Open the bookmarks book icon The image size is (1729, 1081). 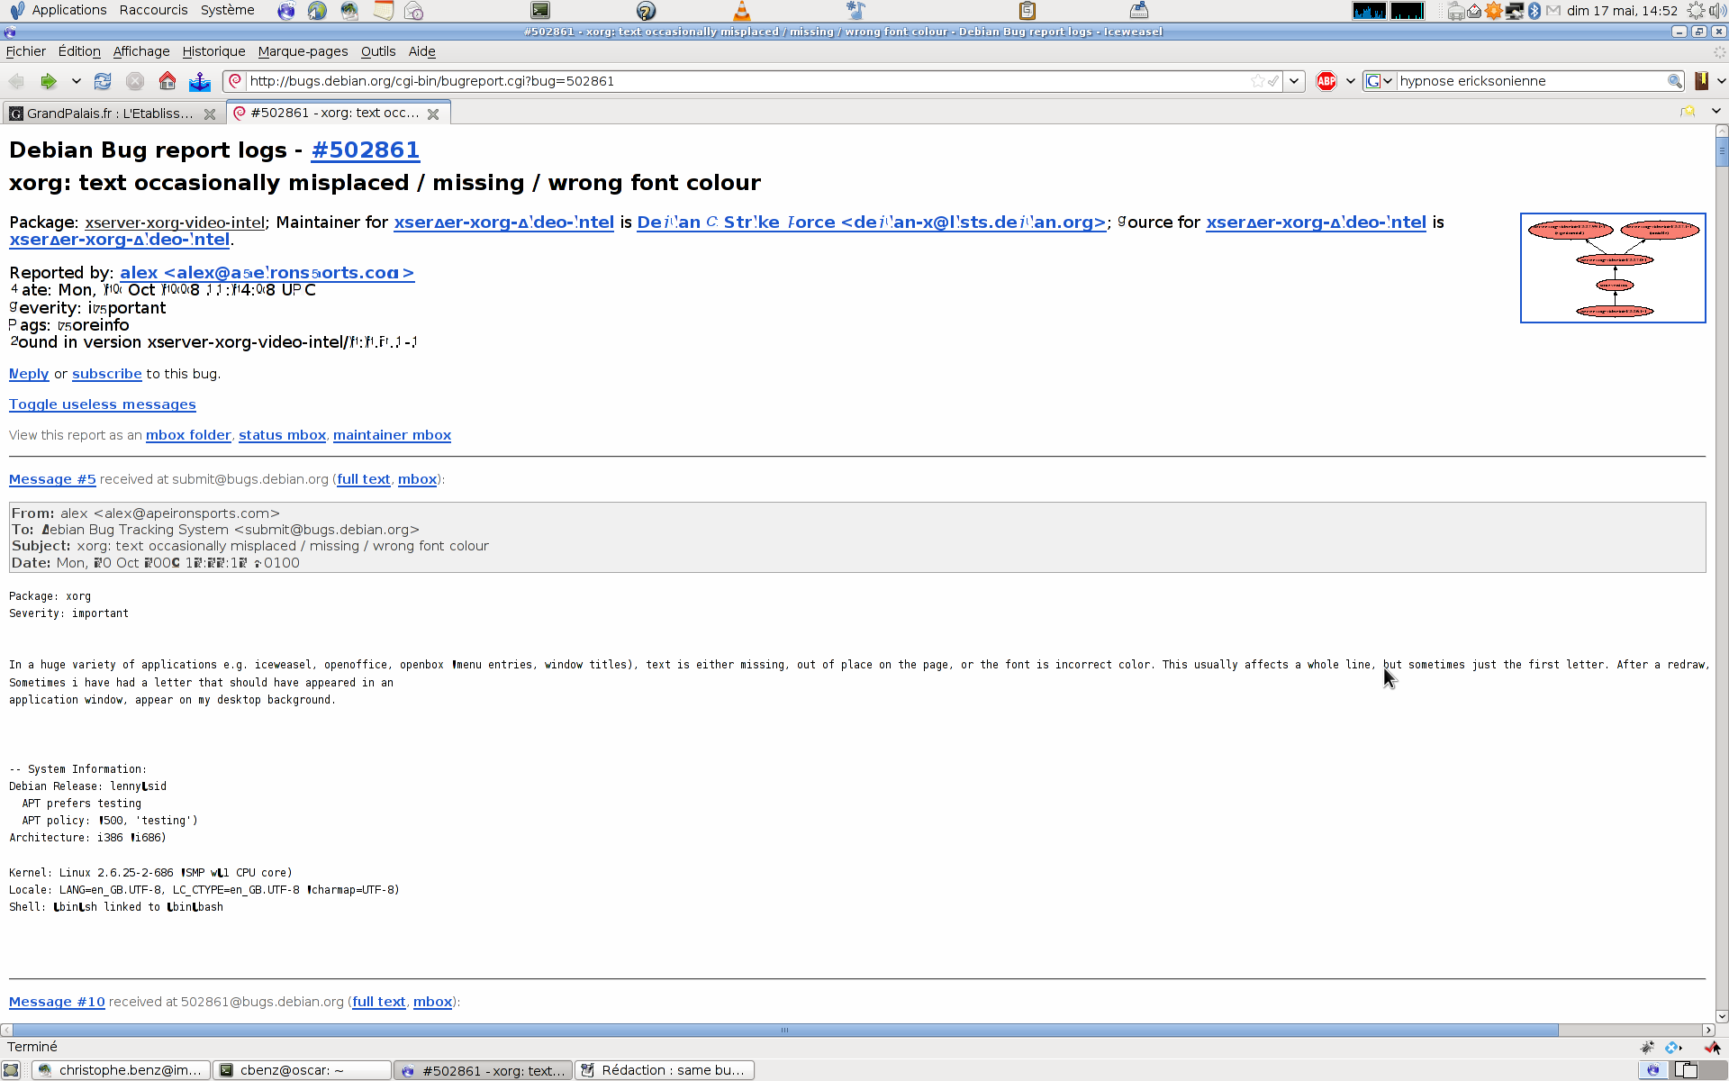1701,81
